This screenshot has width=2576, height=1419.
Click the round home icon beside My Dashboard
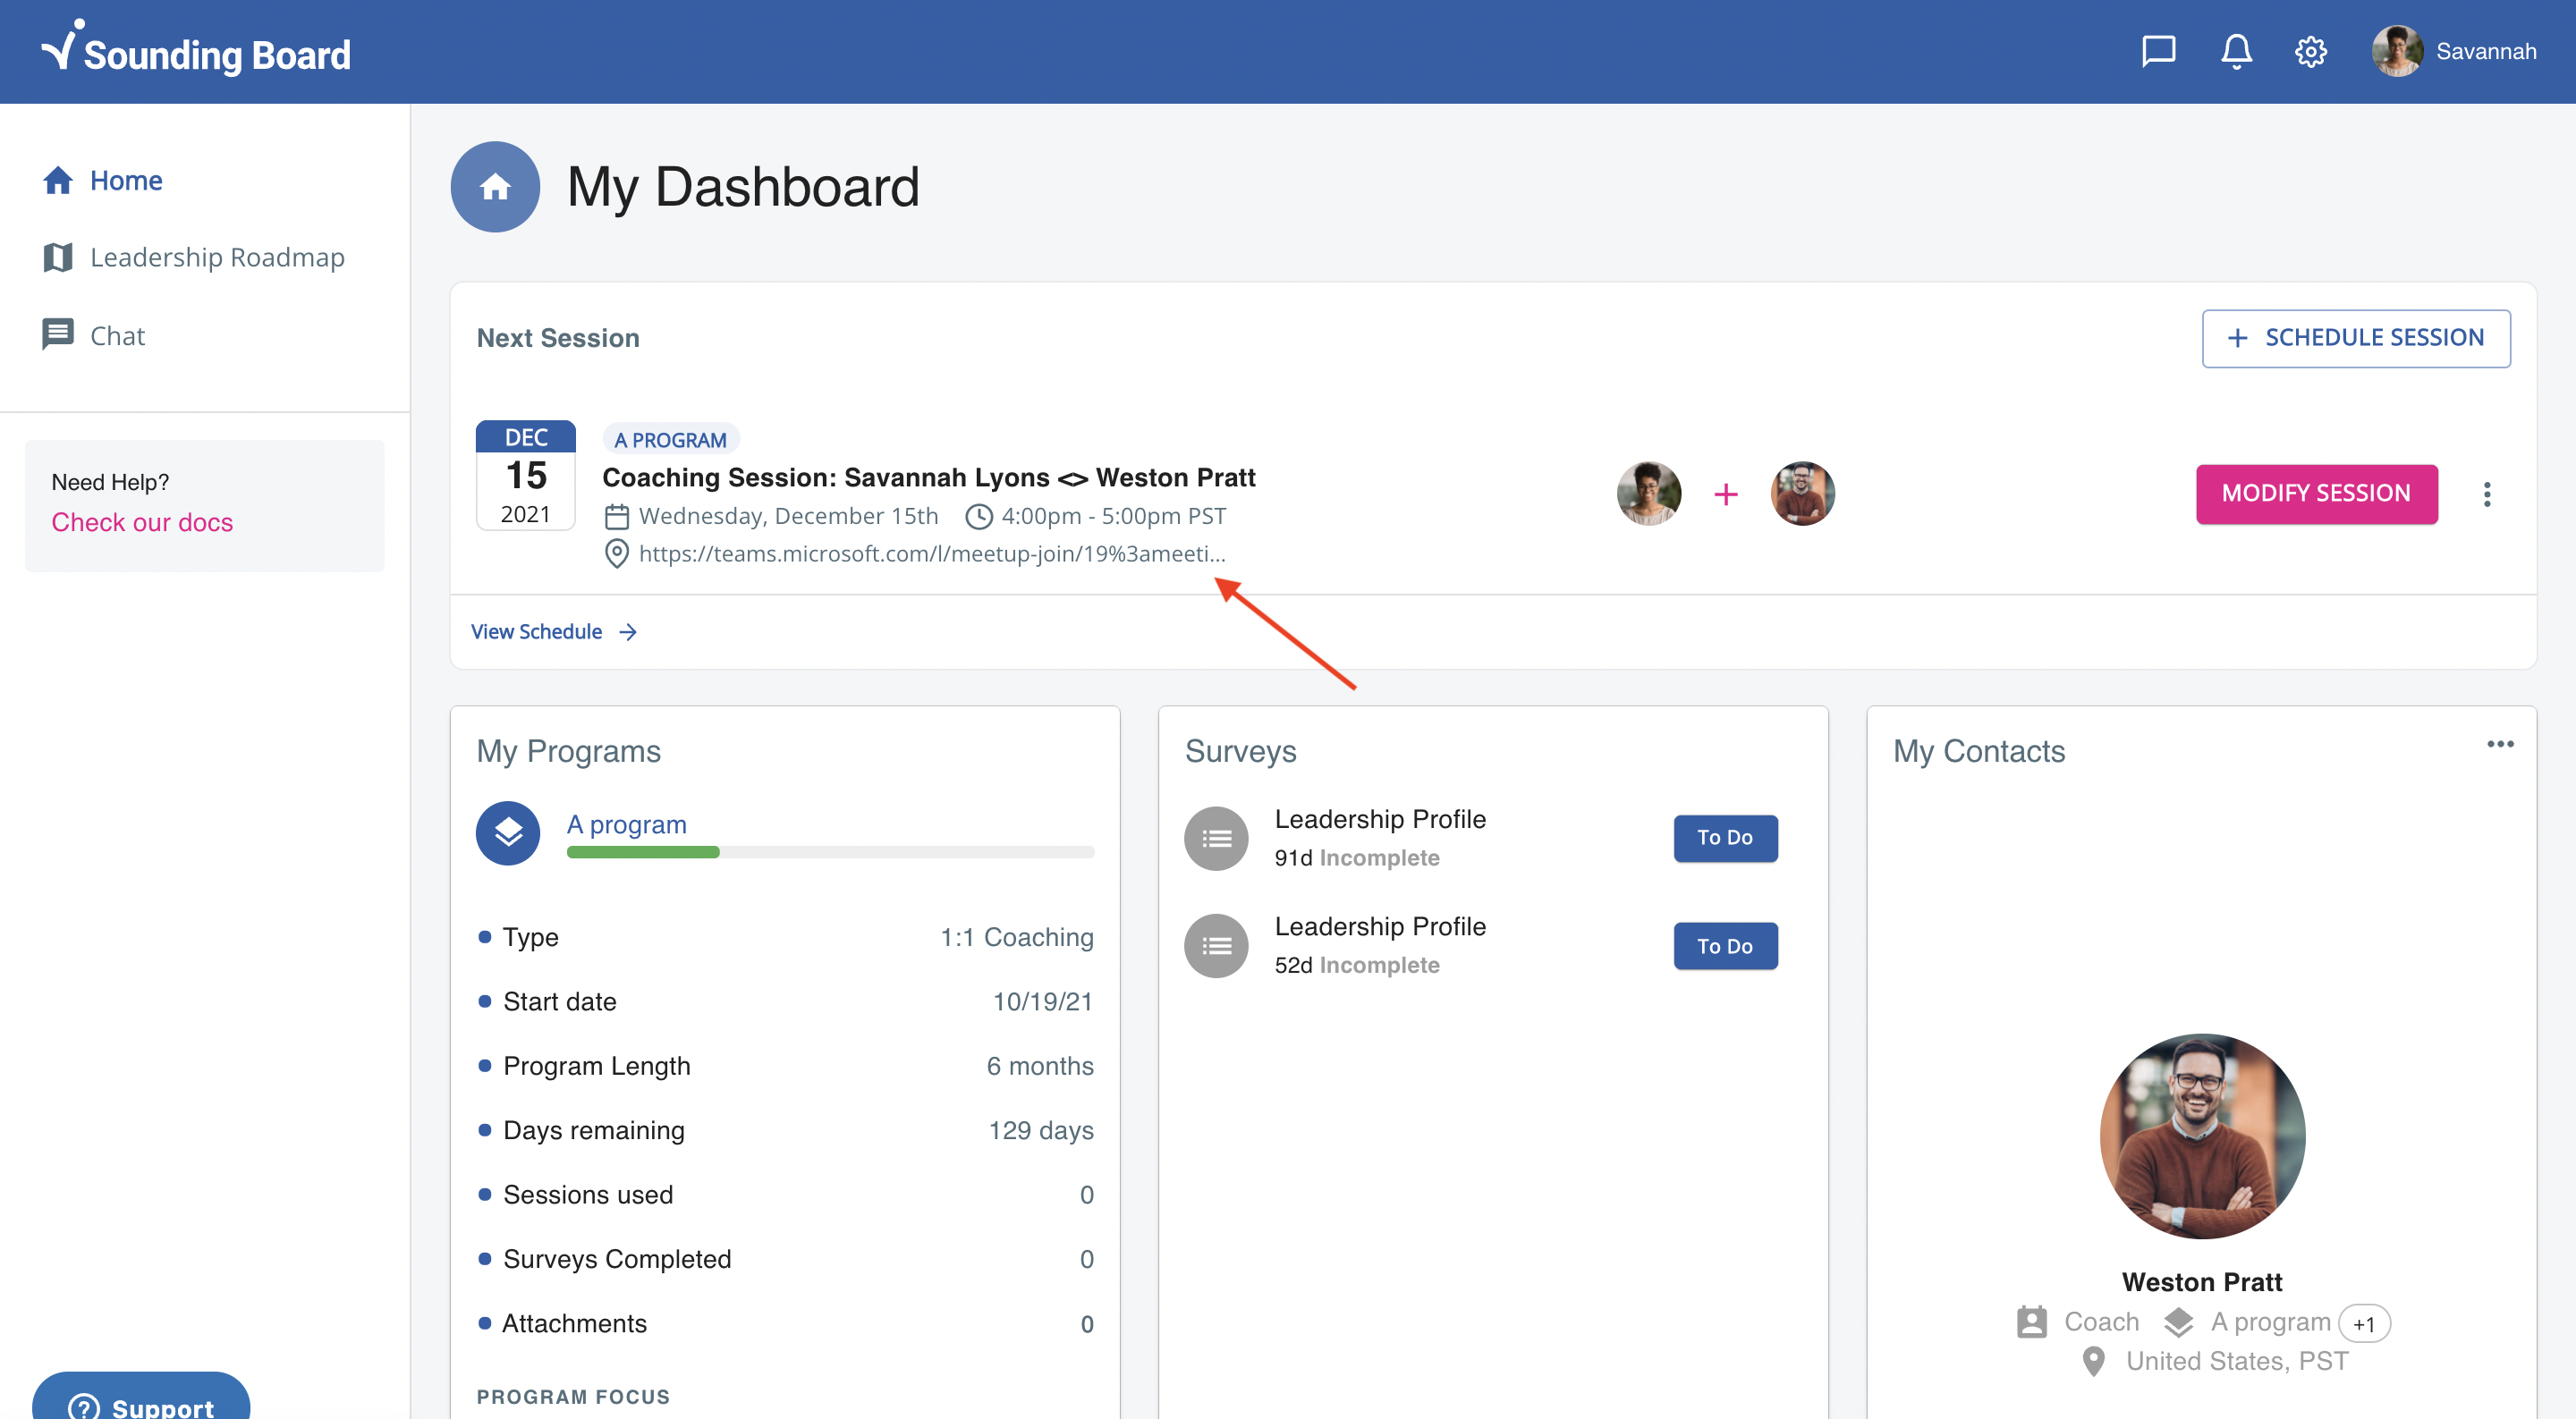pos(495,187)
